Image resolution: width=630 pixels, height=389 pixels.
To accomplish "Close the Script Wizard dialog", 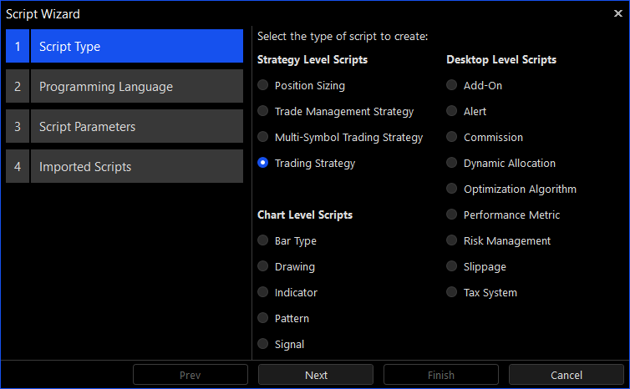I will [618, 13].
